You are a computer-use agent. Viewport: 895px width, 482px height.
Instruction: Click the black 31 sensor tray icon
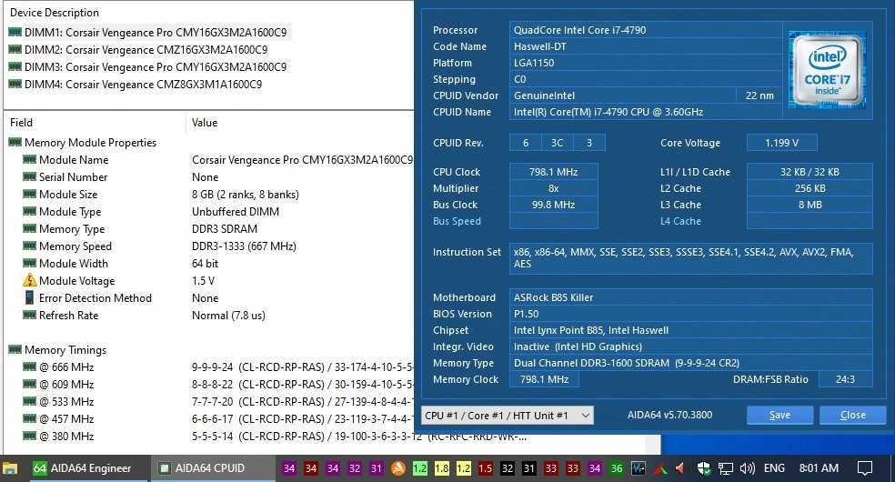[x=529, y=468]
